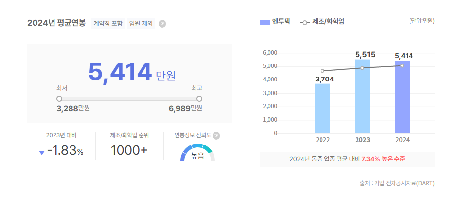Select the 계약직 포함 tag
Image resolution: width=464 pixels, height=209 pixels.
click(x=107, y=24)
